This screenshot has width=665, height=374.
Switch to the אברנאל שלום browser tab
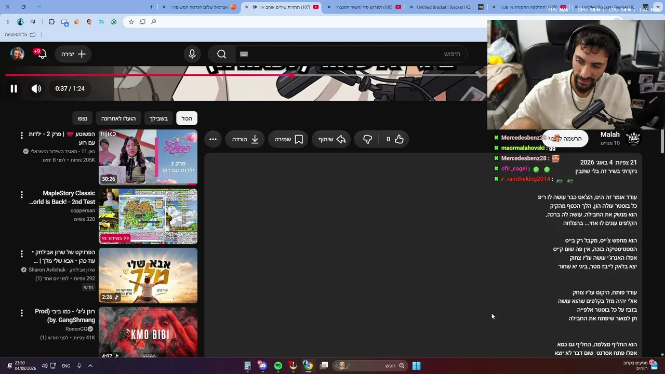(x=203, y=7)
